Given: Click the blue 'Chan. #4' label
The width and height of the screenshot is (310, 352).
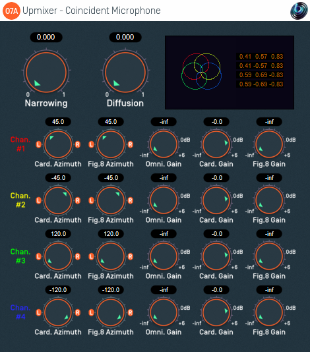Looking at the screenshot, I should (20, 312).
